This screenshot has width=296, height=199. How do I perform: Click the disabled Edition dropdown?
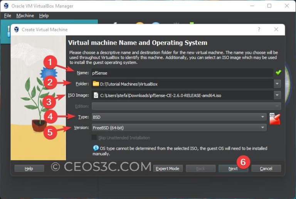(x=186, y=106)
